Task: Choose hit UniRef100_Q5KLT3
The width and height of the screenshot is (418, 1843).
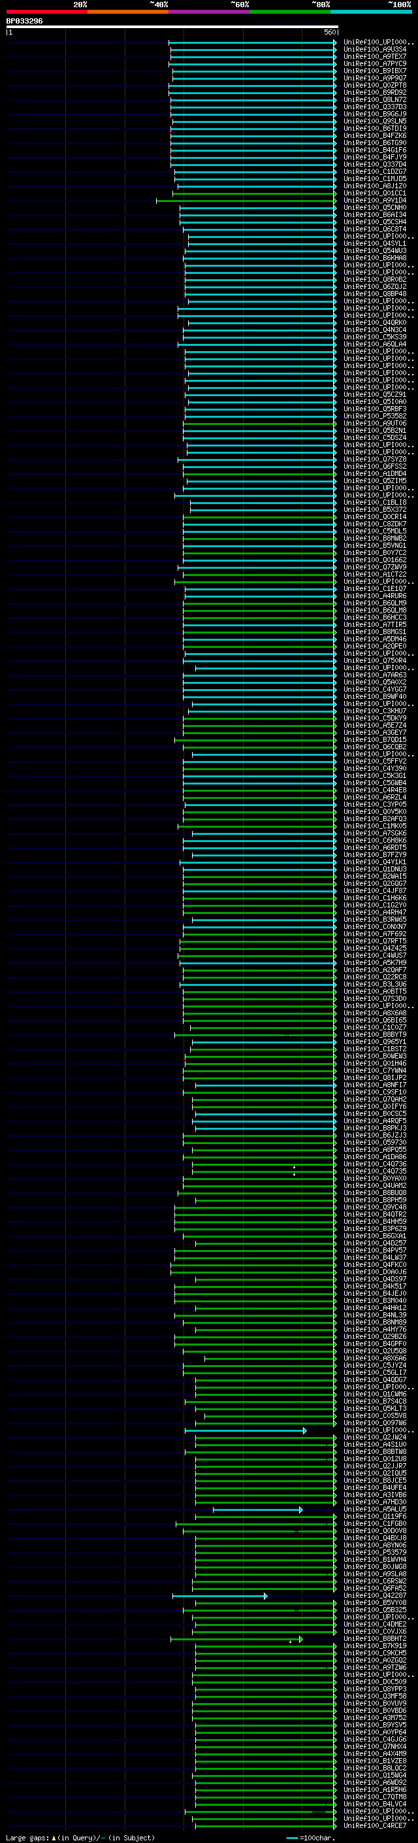Action: click(x=375, y=1409)
